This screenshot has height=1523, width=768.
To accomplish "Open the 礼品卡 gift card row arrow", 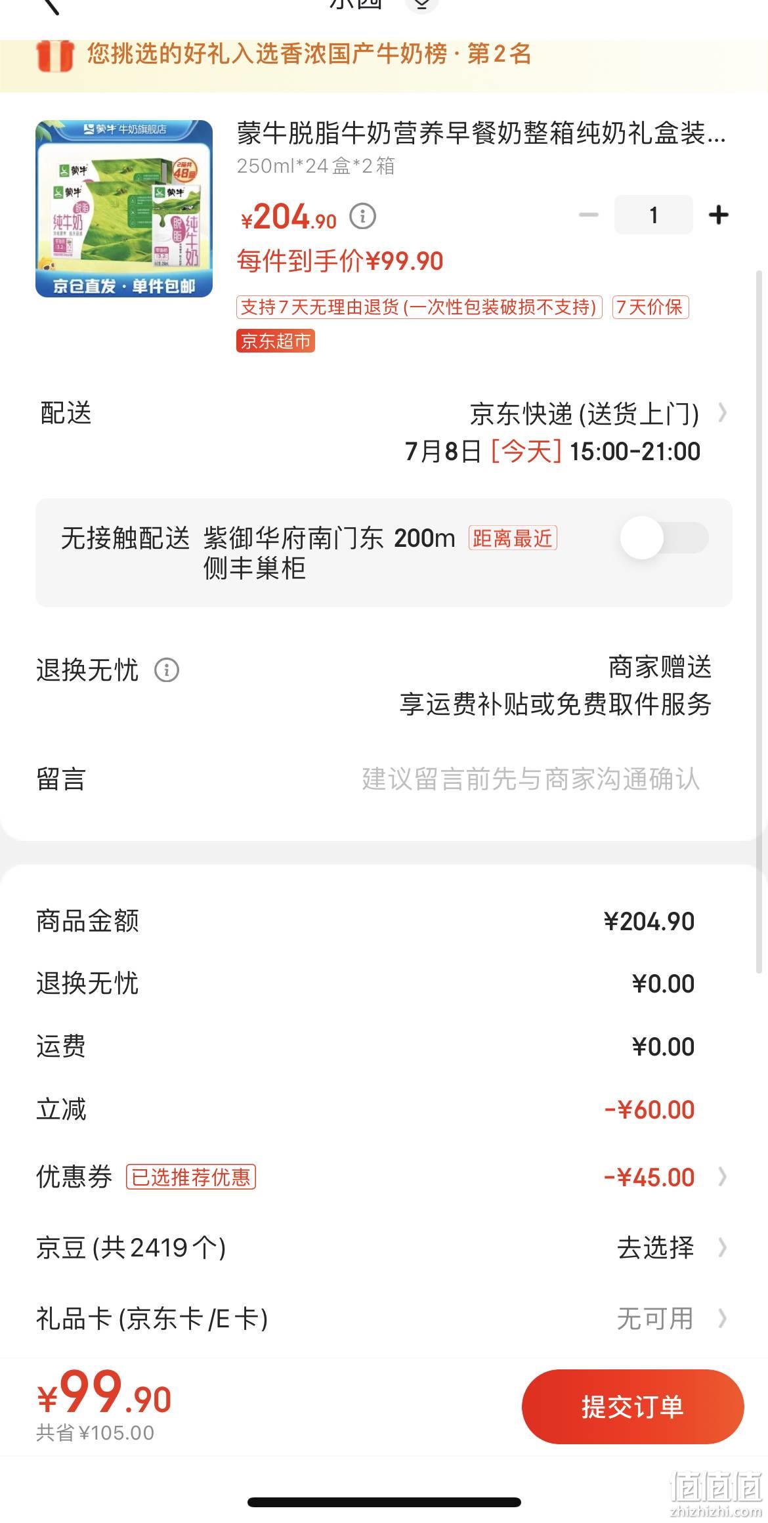I will (x=722, y=1318).
